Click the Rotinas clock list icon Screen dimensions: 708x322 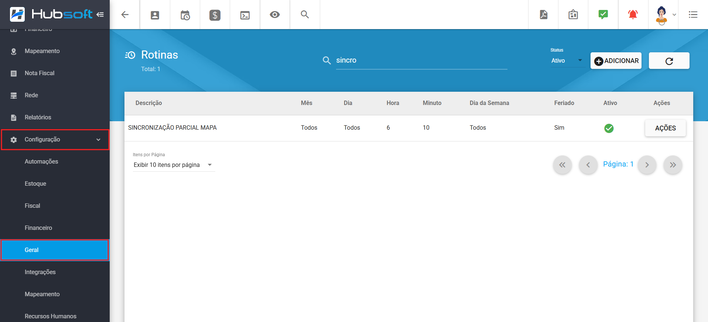(130, 55)
